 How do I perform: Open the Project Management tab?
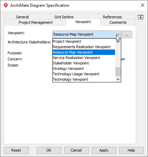pos(35,22)
